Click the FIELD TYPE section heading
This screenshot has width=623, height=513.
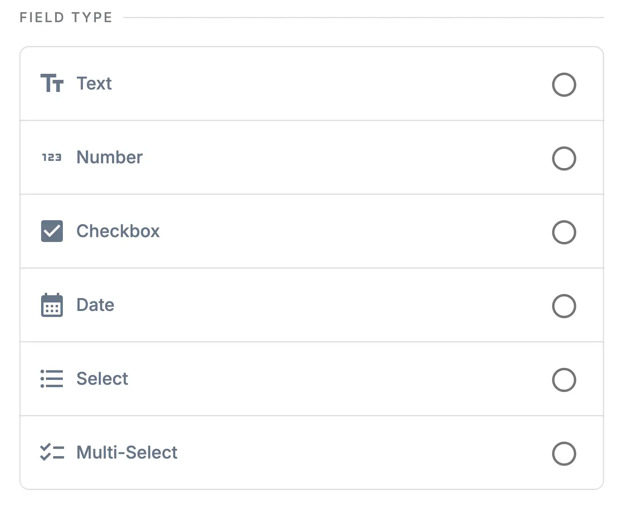tap(66, 18)
